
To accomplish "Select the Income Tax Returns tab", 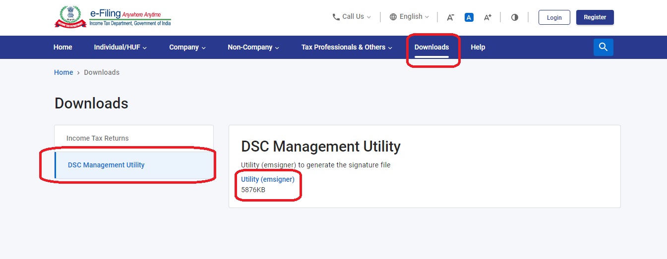I will 98,138.
